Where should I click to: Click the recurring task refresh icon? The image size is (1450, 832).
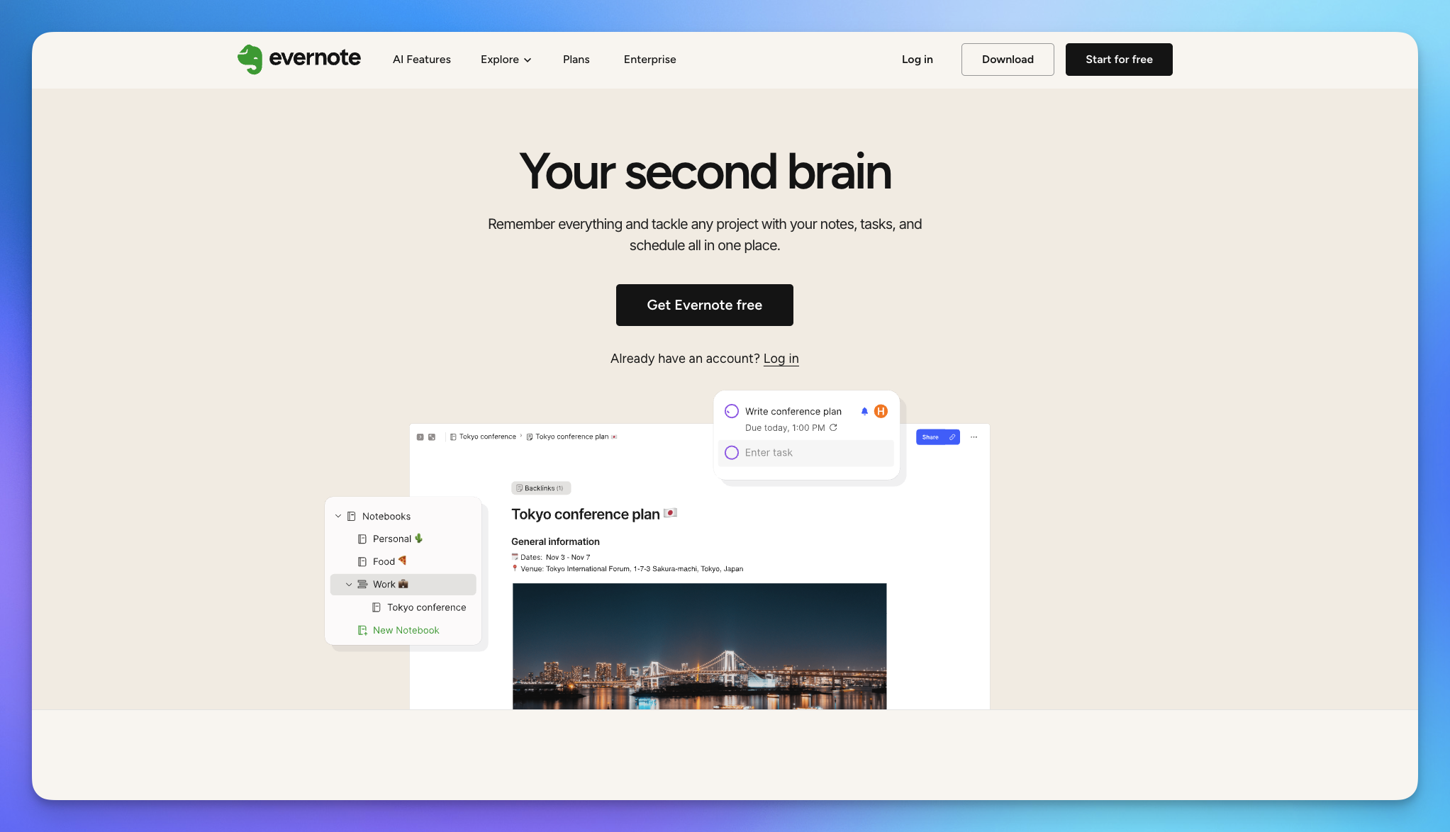click(834, 427)
